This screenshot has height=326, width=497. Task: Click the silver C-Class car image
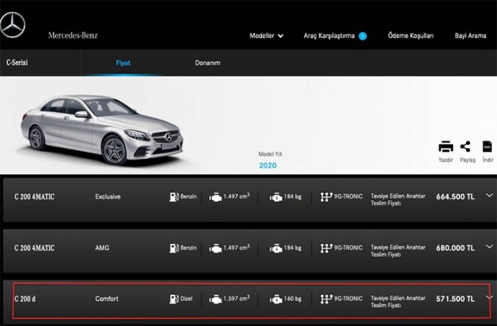102,129
